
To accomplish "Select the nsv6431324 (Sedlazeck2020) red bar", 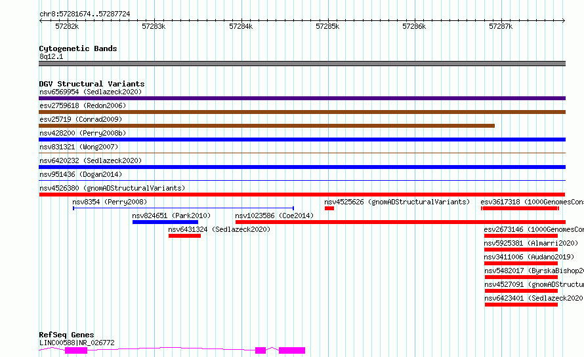I will (x=184, y=236).
